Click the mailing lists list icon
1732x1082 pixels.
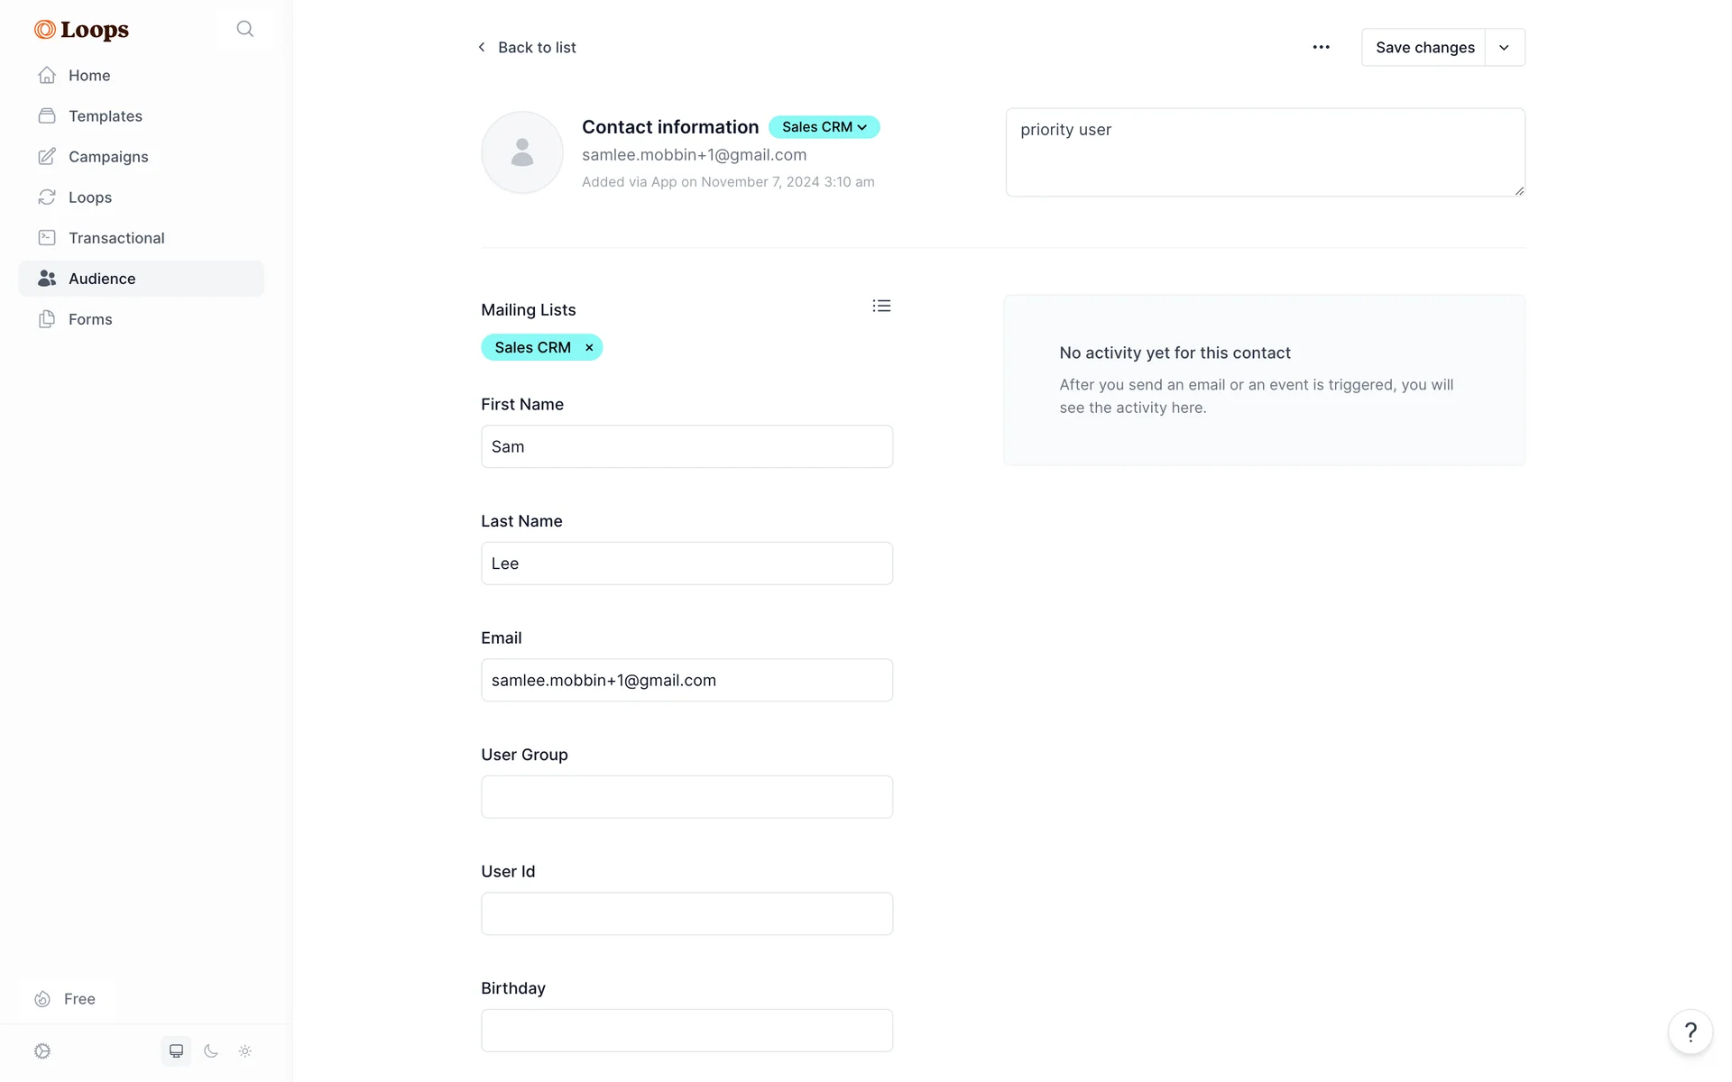(881, 307)
